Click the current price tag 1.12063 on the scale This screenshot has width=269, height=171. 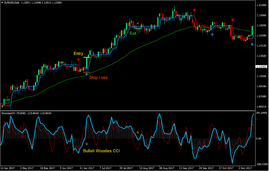[261, 66]
